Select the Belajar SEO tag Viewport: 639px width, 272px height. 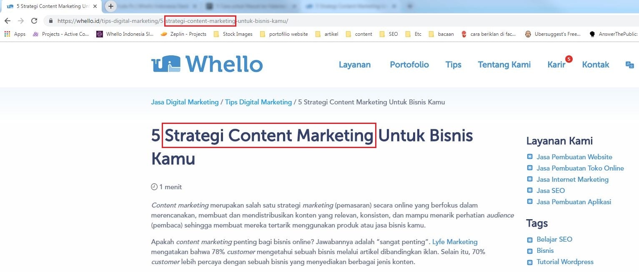click(554, 239)
